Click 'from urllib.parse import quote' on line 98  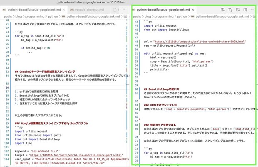[38, 135]
